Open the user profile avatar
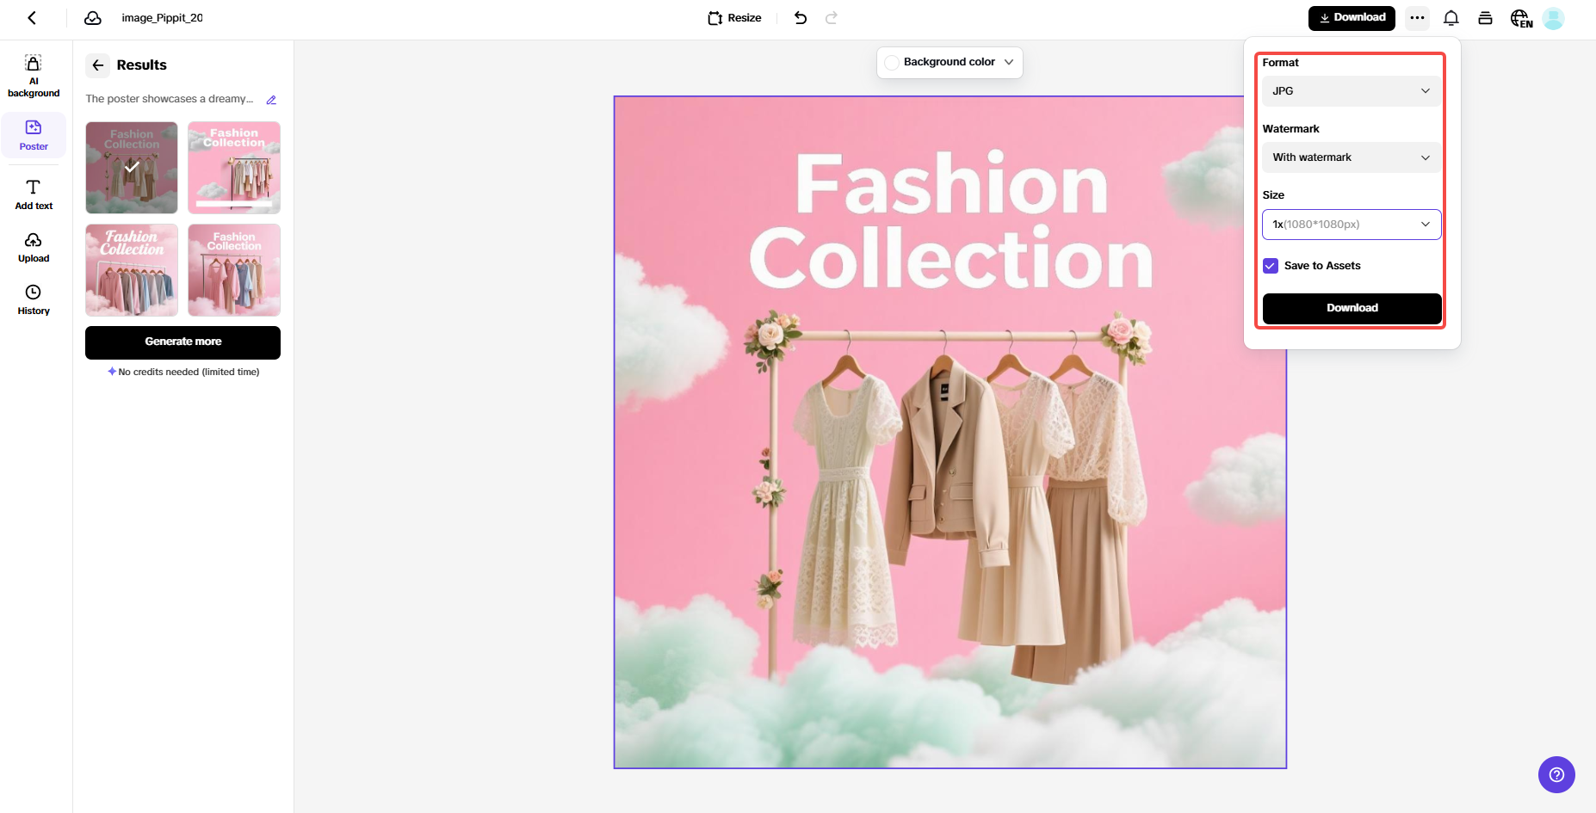Image resolution: width=1596 pixels, height=813 pixels. coord(1554,18)
